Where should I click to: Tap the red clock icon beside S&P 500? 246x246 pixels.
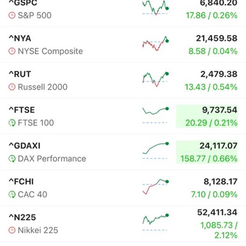pos(12,16)
